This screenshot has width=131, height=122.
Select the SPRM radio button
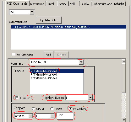click(52, 109)
